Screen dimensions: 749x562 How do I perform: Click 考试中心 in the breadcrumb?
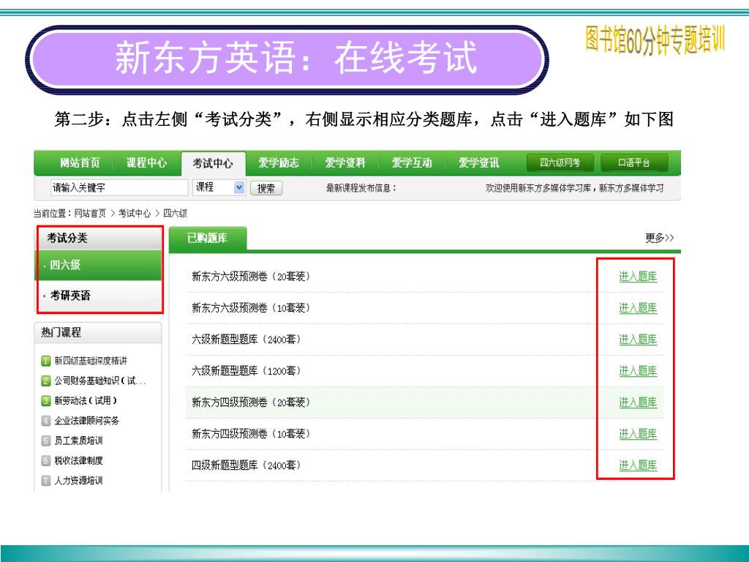pyautogui.click(x=135, y=213)
